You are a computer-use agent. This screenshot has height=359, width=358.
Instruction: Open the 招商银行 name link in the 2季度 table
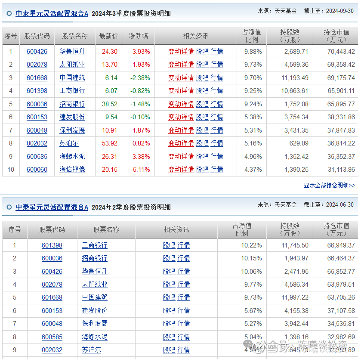tap(95, 259)
